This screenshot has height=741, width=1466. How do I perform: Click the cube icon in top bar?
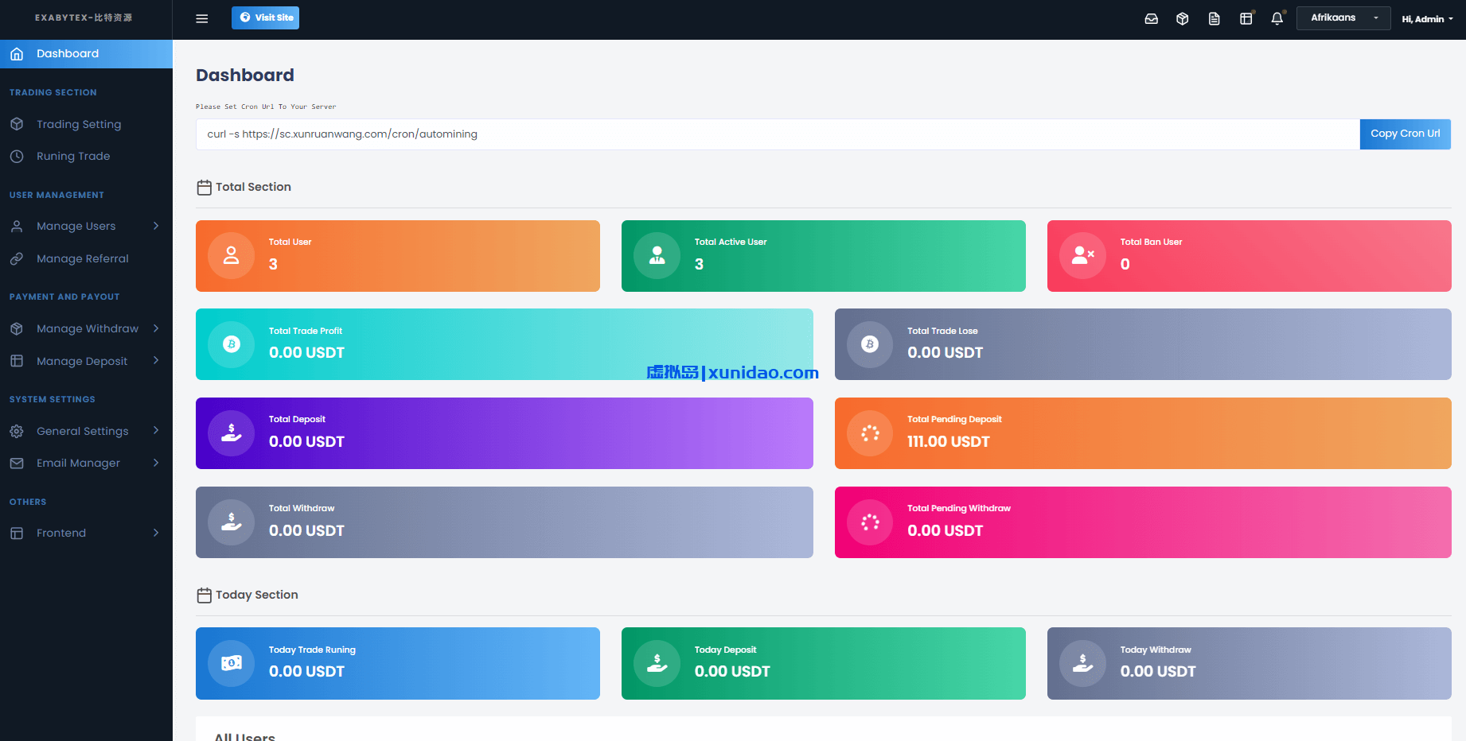pos(1183,18)
